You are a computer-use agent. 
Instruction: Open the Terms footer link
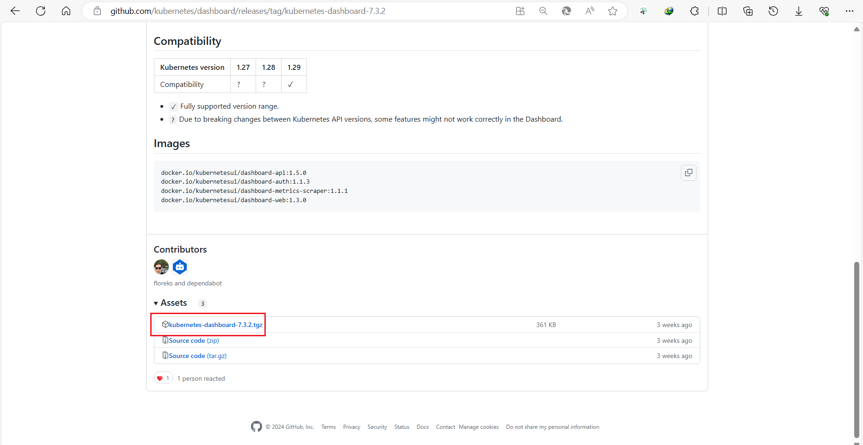[329, 427]
